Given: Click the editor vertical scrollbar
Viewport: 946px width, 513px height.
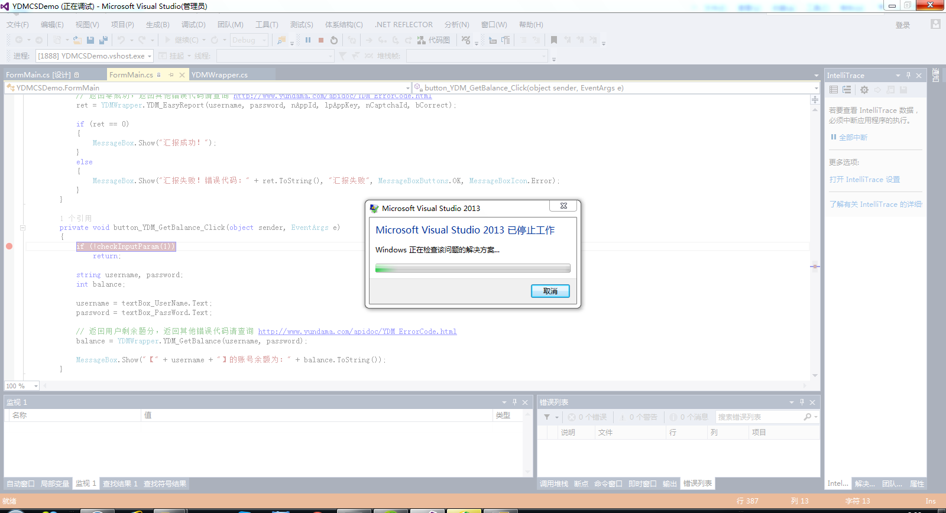Looking at the screenshot, I should coord(815,242).
